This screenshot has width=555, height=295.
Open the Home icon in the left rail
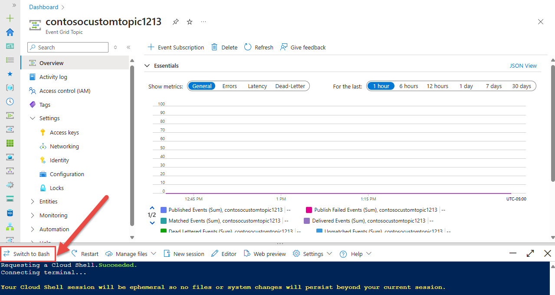pyautogui.click(x=10, y=32)
